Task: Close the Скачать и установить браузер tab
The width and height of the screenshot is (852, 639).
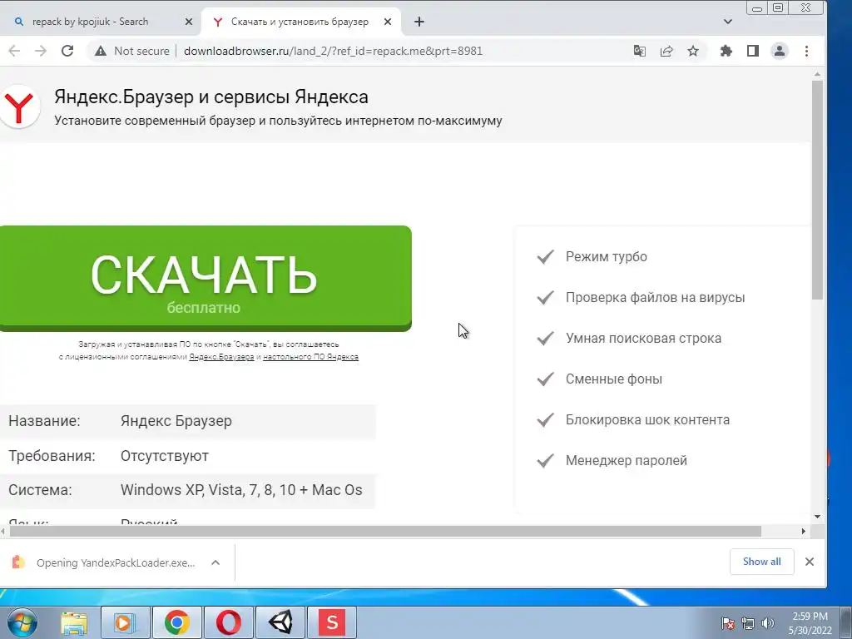Action: pyautogui.click(x=388, y=22)
